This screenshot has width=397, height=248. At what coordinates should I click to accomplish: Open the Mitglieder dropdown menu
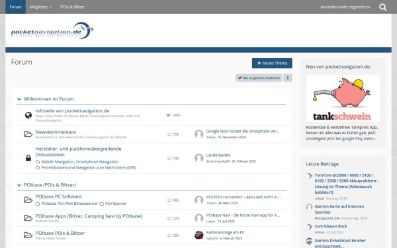40,7
